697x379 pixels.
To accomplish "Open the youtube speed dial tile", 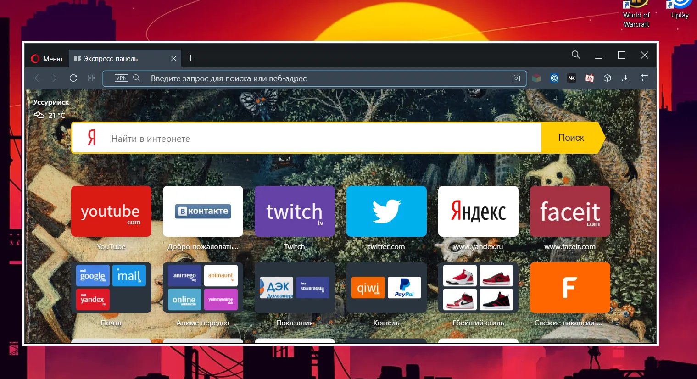I will pos(111,212).
